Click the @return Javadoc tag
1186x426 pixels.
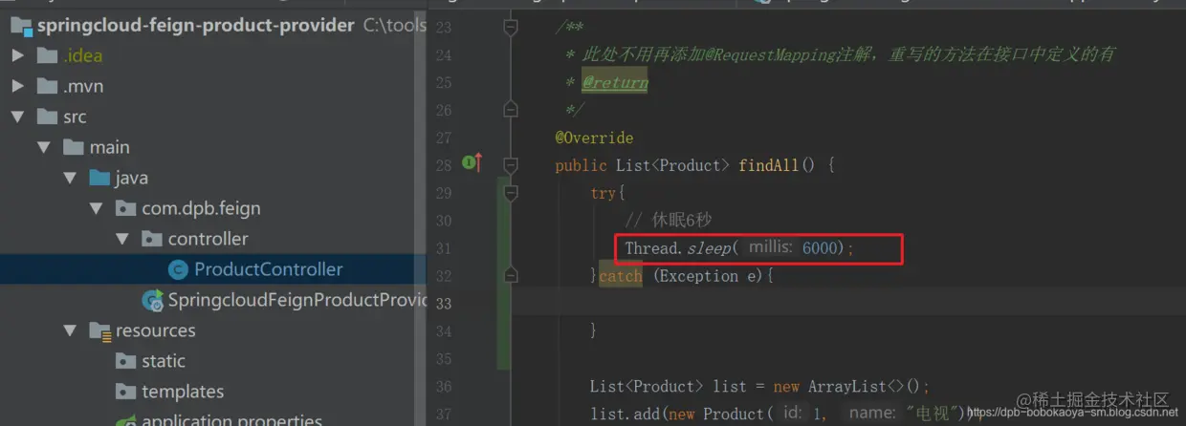615,82
